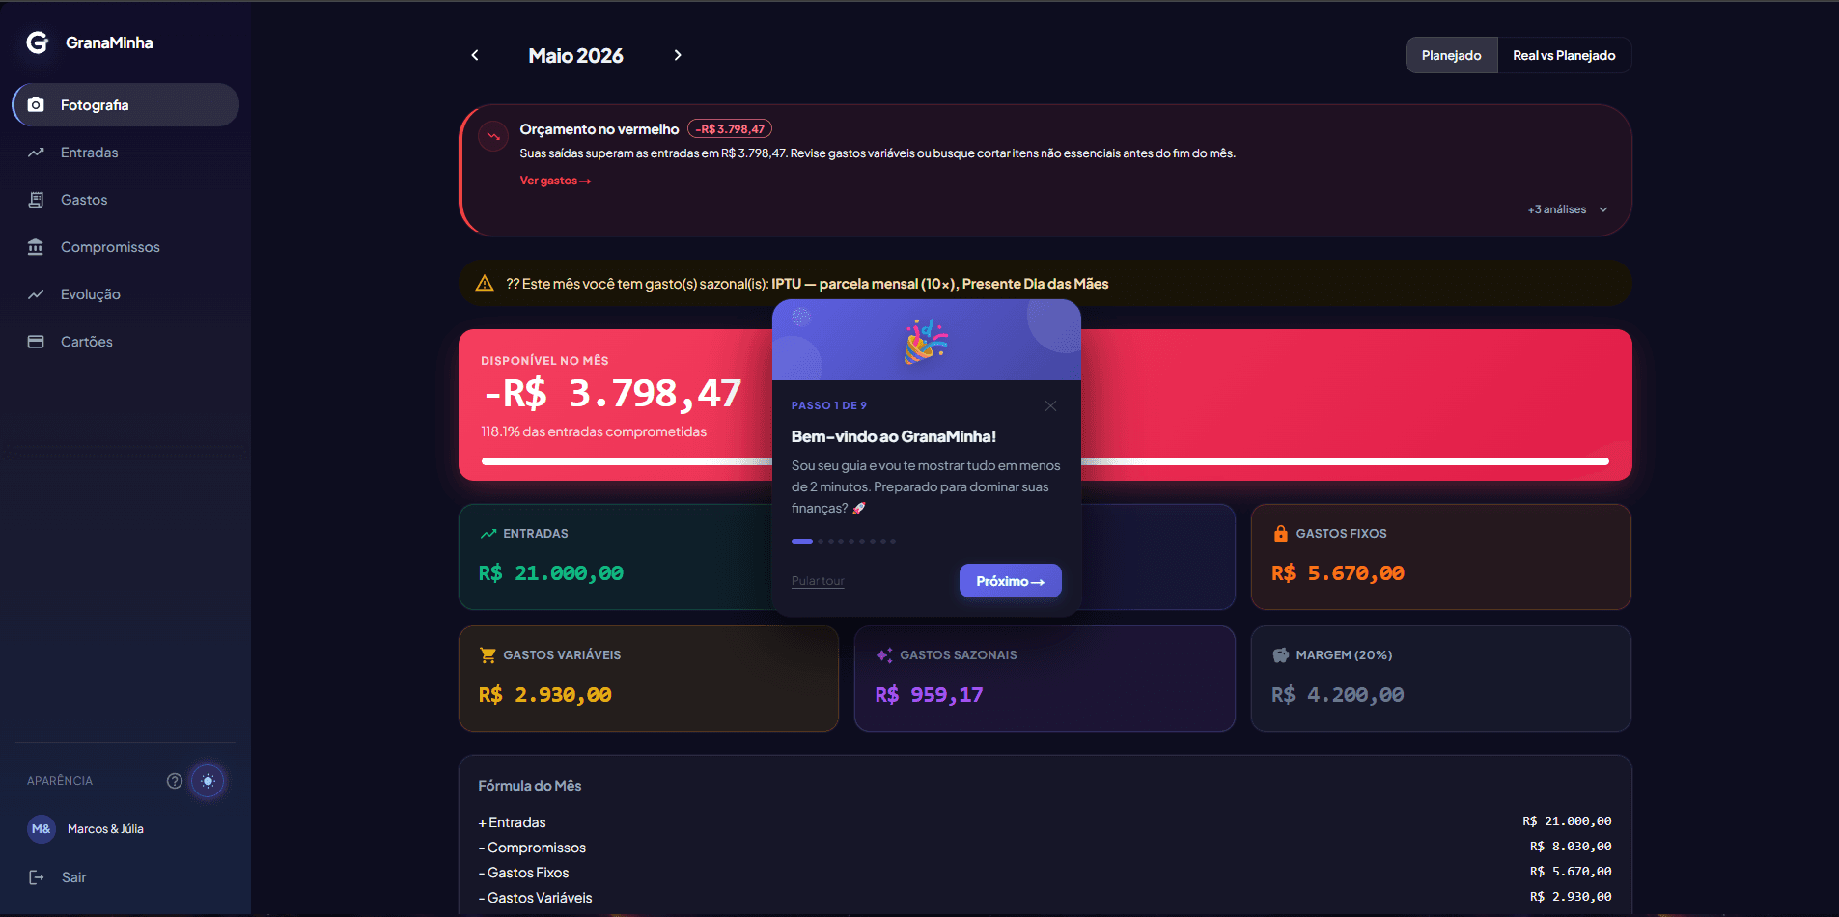This screenshot has height=917, width=1839.
Task: Click the Gastos receipt icon in sidebar
Action: 36,200
